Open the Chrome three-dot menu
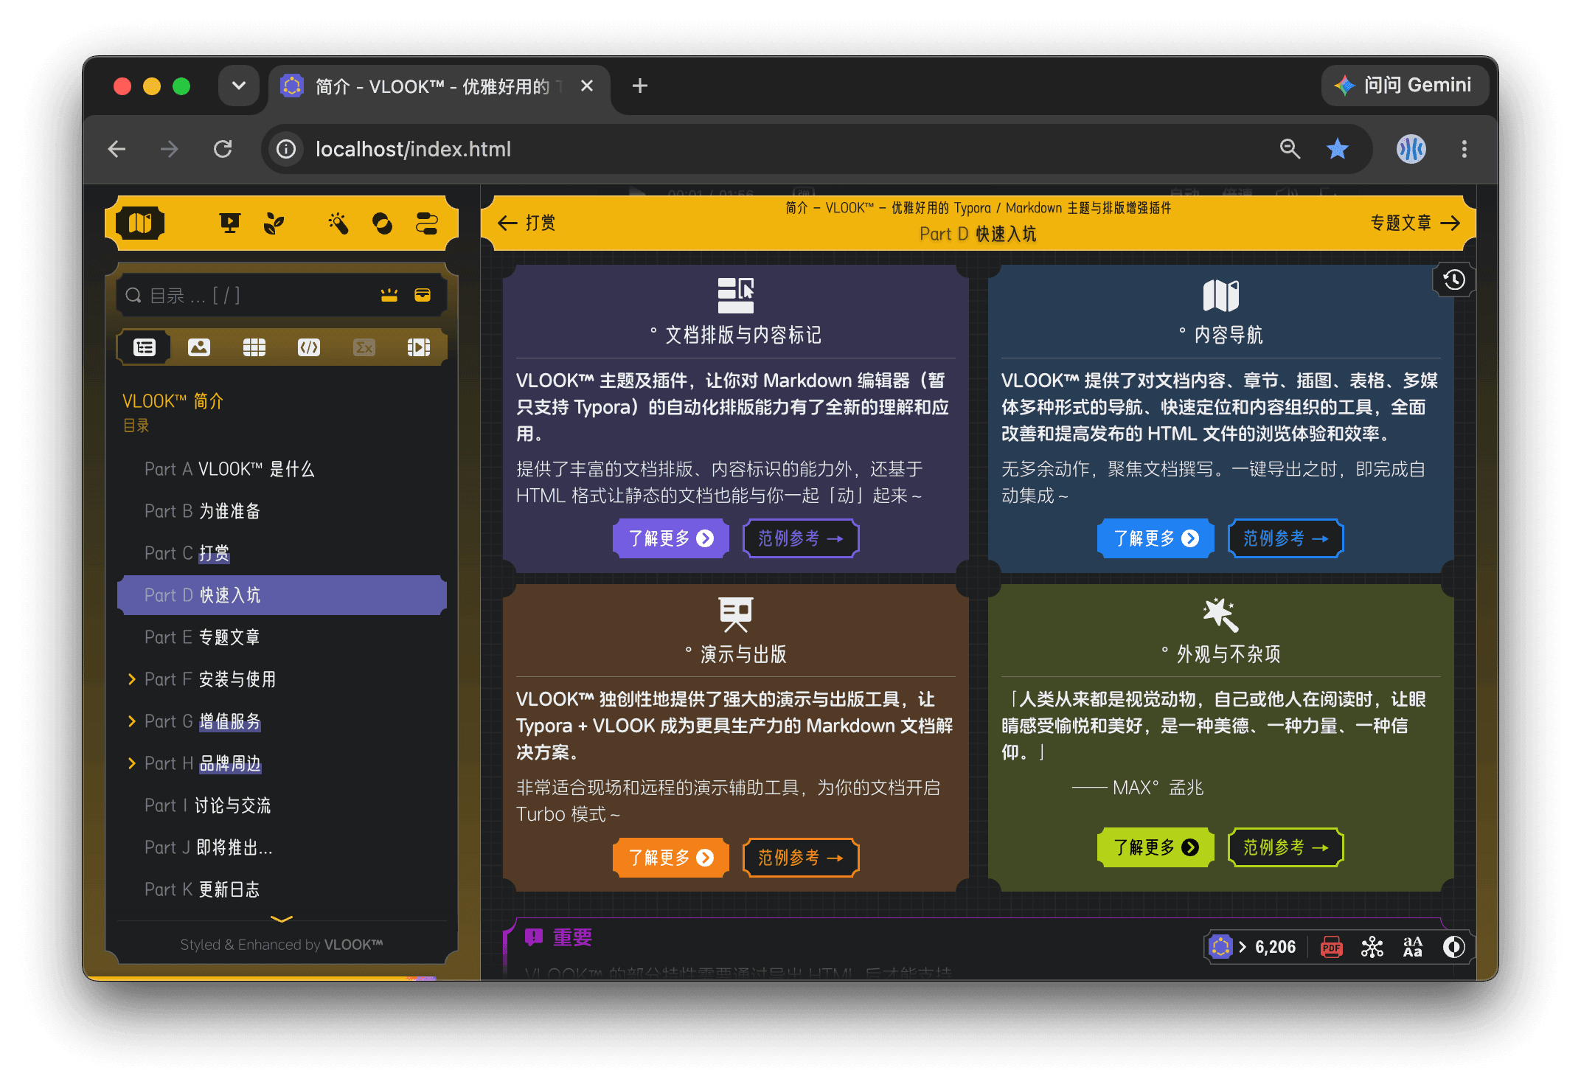Image resolution: width=1581 pixels, height=1090 pixels. coord(1464,149)
